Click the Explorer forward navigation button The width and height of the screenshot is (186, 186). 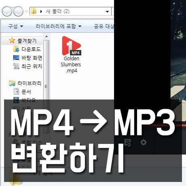click(18, 11)
